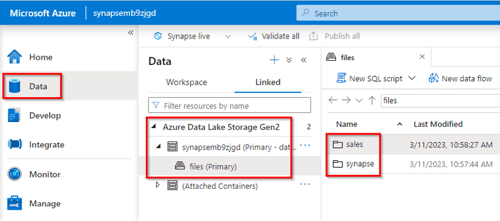
Task: Open the Develop hub document icon
Action: click(x=15, y=115)
